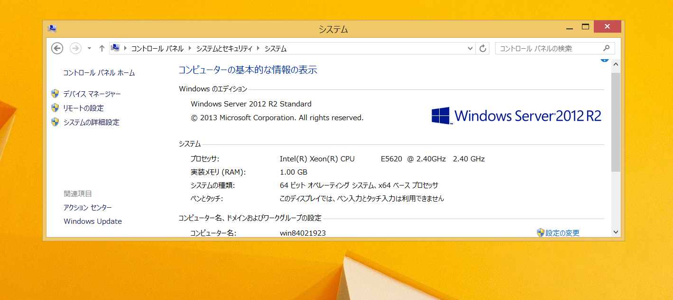The image size is (673, 300).
Task: Click the プロセッサ: label
Action: click(x=205, y=159)
